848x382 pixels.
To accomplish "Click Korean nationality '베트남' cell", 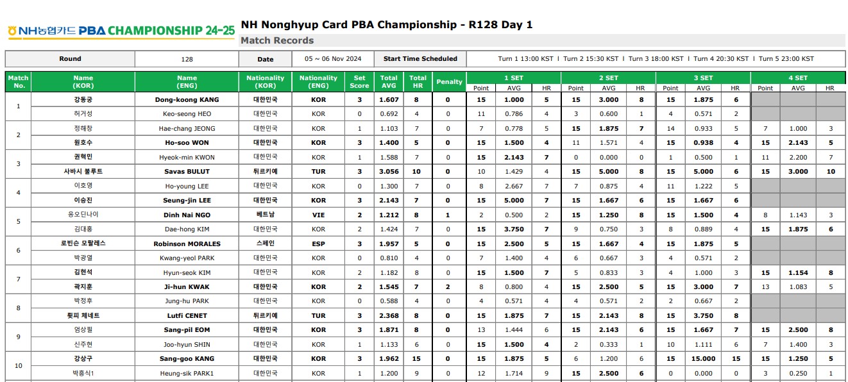I will pyautogui.click(x=265, y=215).
